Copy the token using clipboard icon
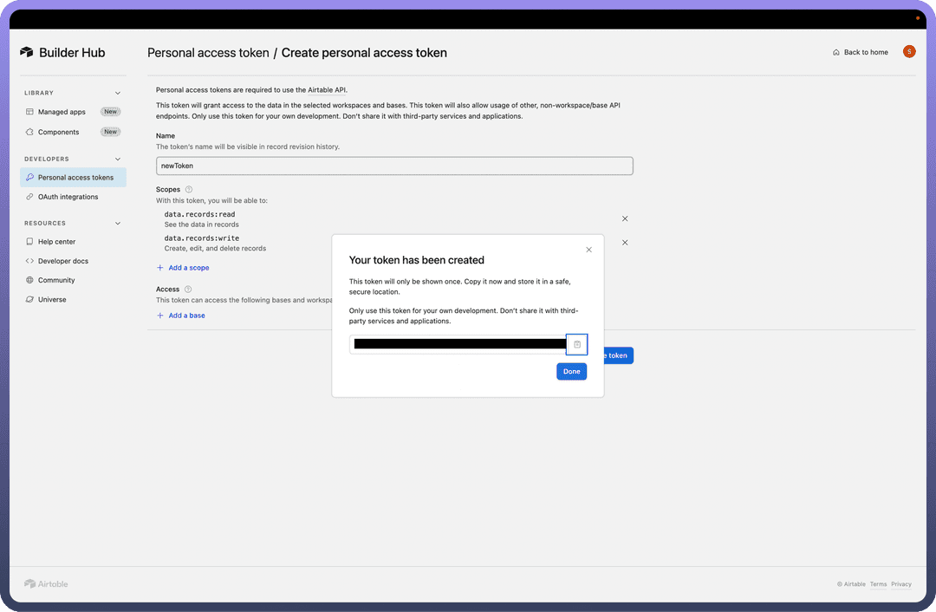936x612 pixels. 577,344
